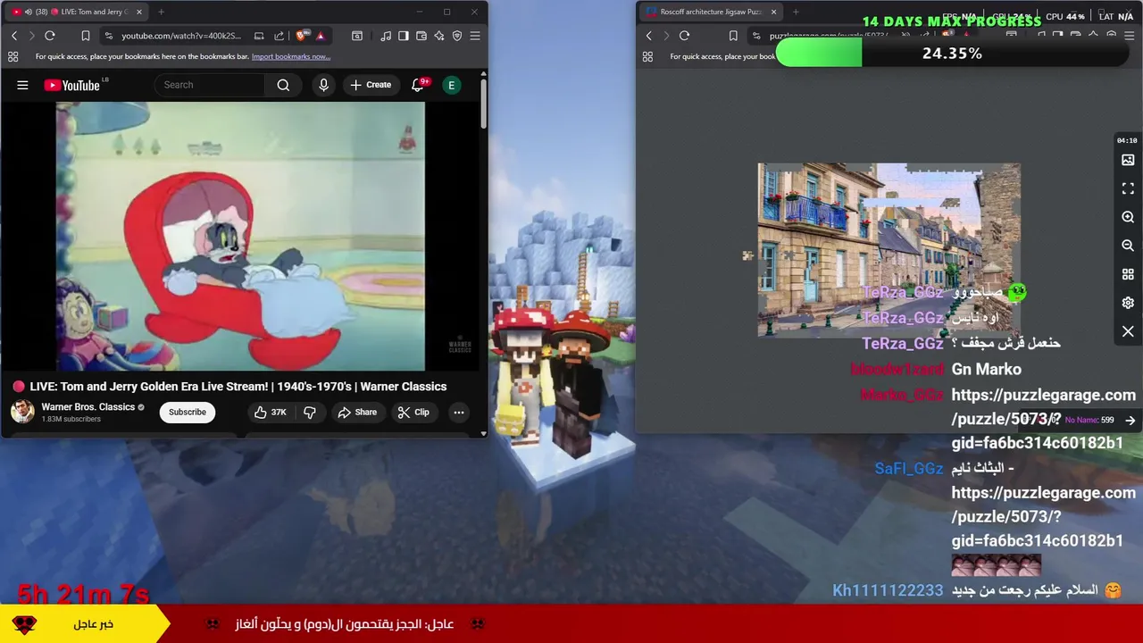Show the puzzle preview image
Image resolution: width=1143 pixels, height=643 pixels.
coord(1128,160)
